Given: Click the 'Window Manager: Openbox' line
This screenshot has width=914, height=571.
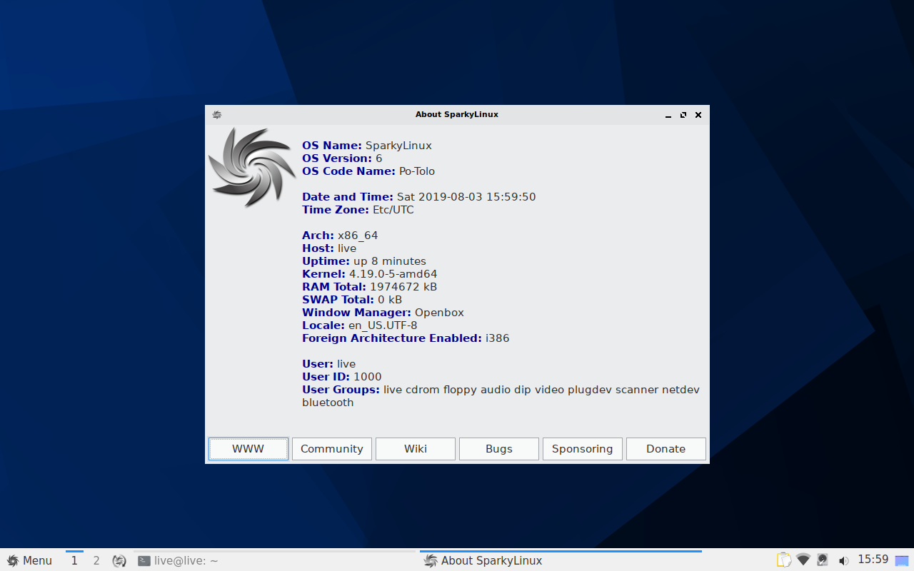Looking at the screenshot, I should tap(383, 313).
